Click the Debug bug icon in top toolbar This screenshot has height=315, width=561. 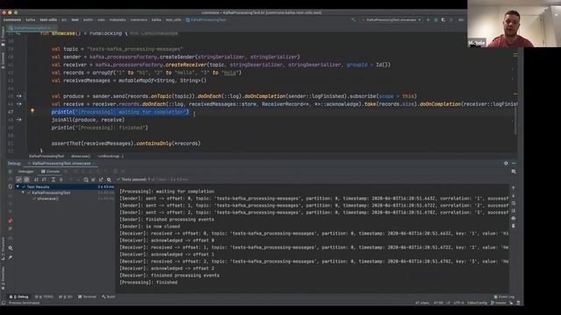click(x=436, y=20)
